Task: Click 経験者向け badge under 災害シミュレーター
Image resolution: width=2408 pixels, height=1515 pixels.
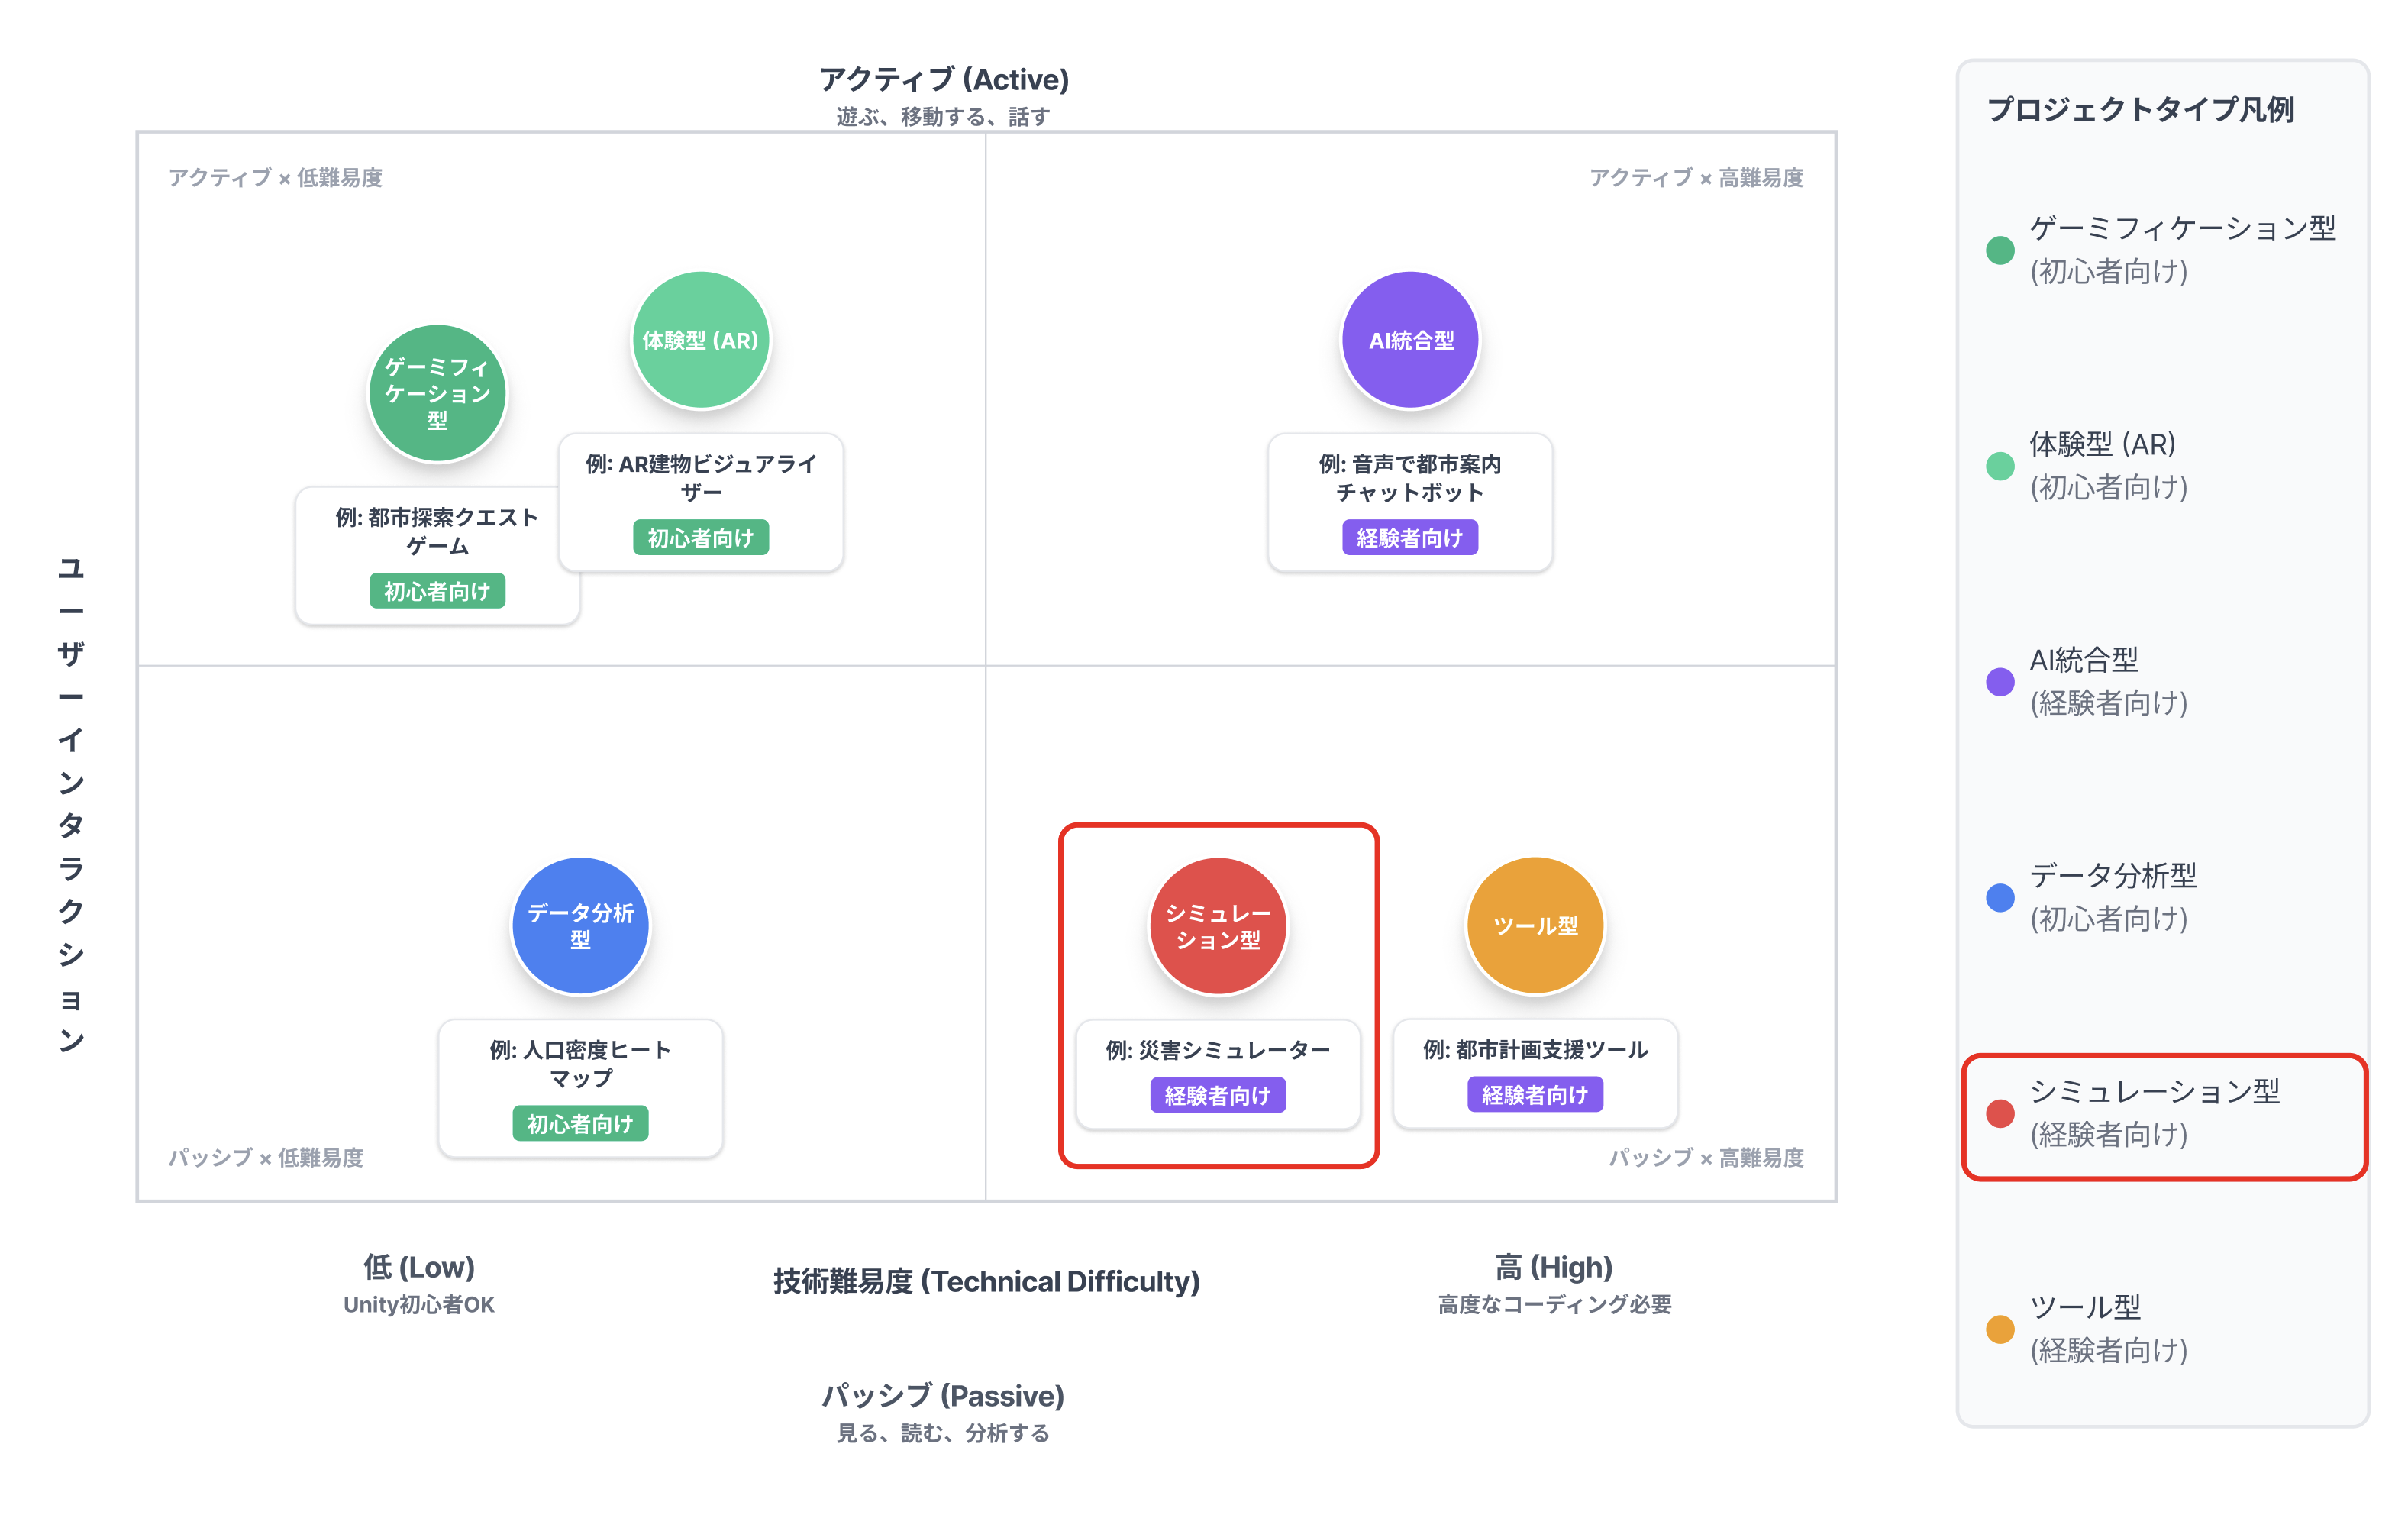Action: (x=1217, y=1095)
